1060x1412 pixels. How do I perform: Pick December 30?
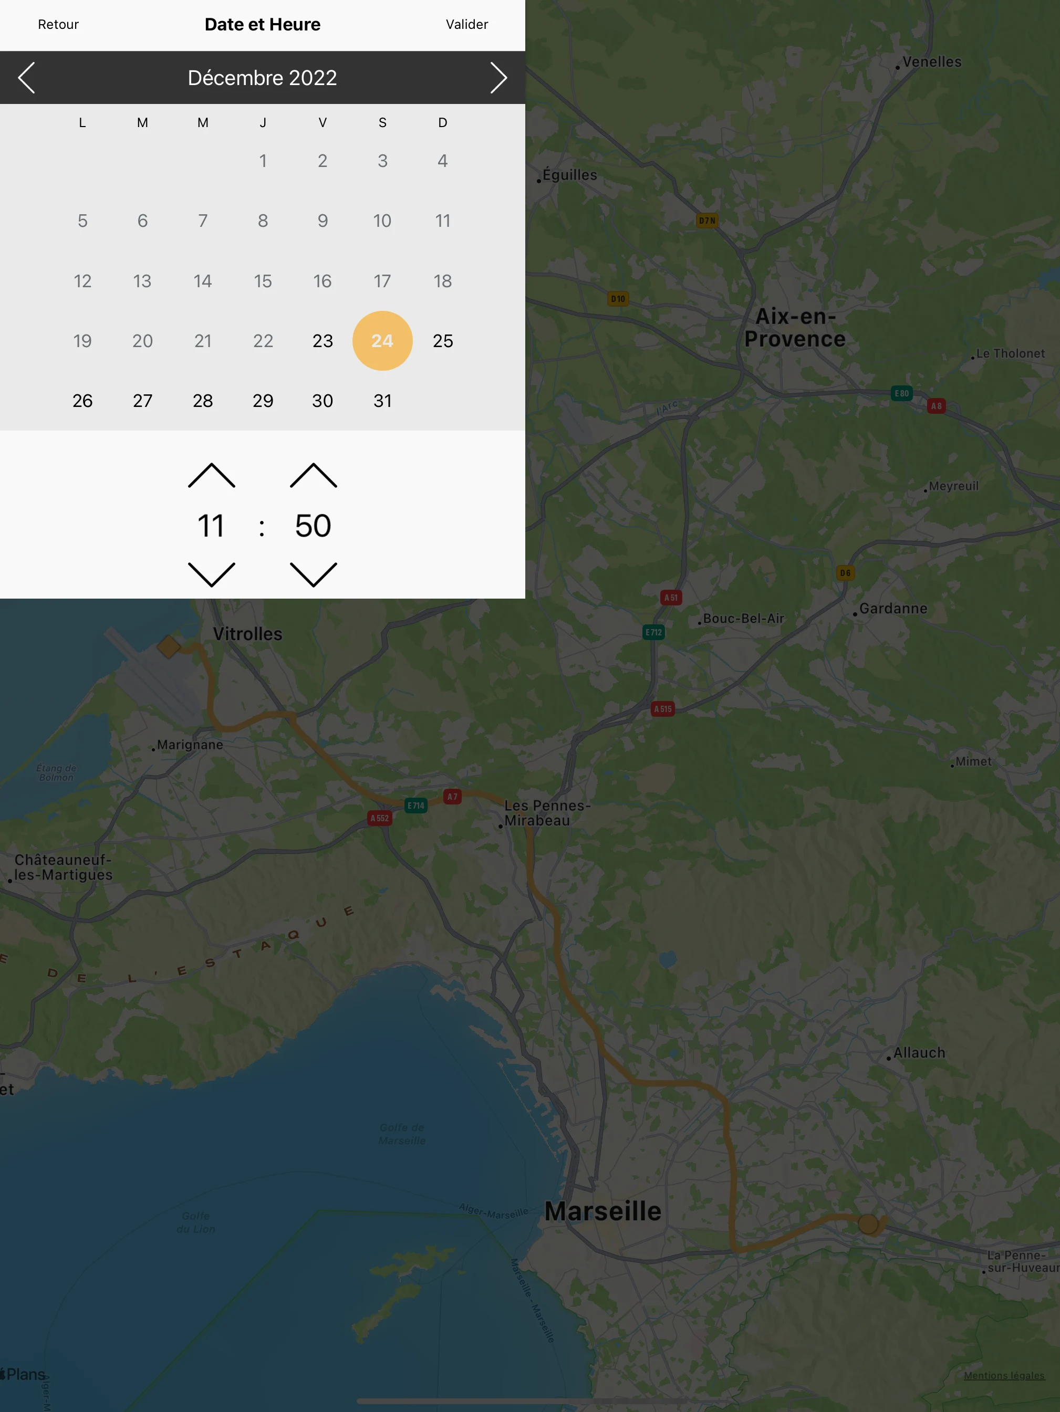323,401
